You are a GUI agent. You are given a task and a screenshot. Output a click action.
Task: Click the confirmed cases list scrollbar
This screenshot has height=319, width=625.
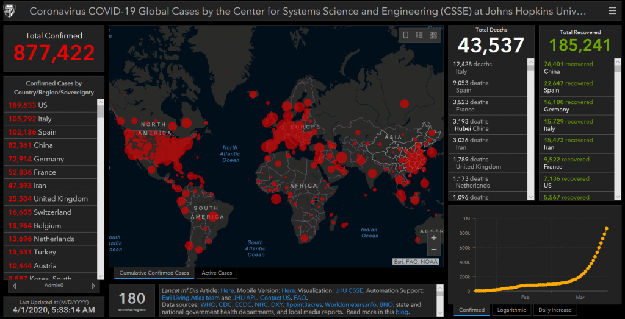pyautogui.click(x=101, y=189)
